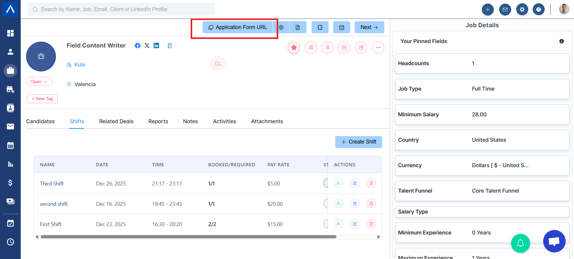Open the notifications bell button
574x259 pixels.
[x=520, y=243]
